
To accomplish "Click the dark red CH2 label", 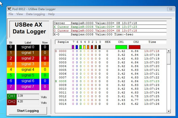I will click(x=12, y=102).
